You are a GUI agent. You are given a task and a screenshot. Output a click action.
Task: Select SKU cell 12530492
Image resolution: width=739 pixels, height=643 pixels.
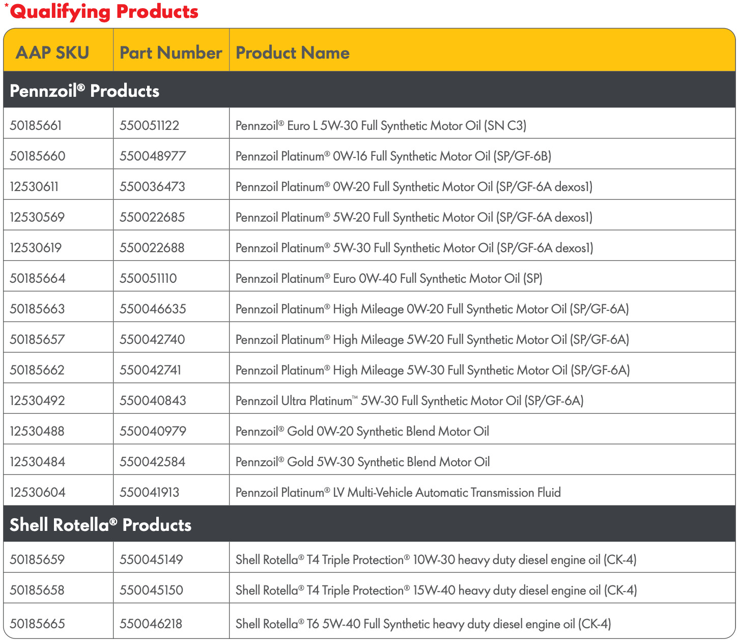pos(37,400)
